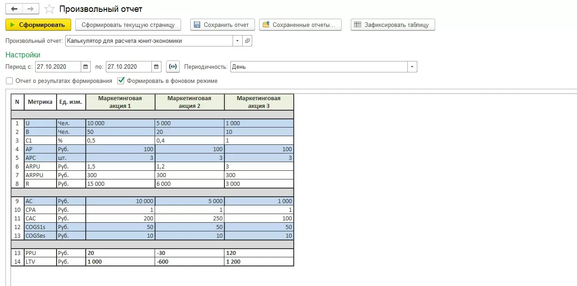Select Маркетинговая акция 2 column header
Viewport: 577px width, 286px height.
tap(189, 102)
